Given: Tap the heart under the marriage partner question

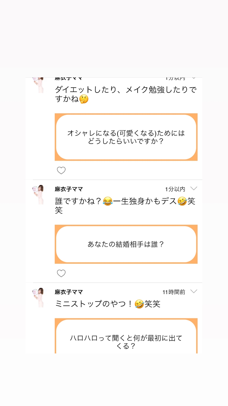Looking at the screenshot, I should [61, 273].
